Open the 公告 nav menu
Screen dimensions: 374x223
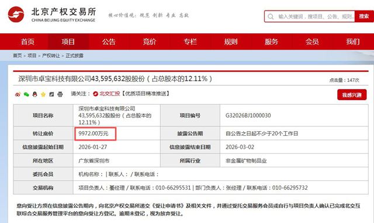pyautogui.click(x=109, y=42)
